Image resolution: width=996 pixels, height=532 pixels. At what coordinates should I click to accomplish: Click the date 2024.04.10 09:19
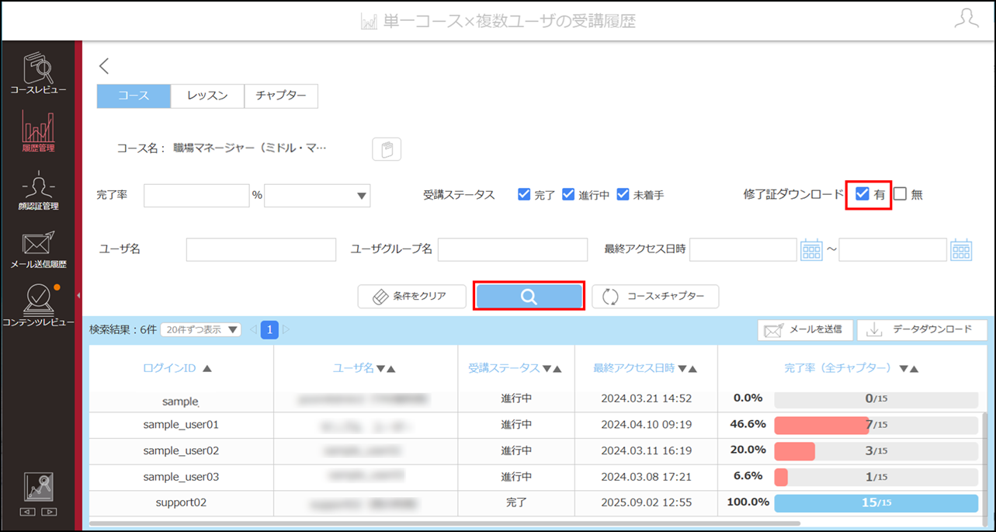click(x=646, y=425)
